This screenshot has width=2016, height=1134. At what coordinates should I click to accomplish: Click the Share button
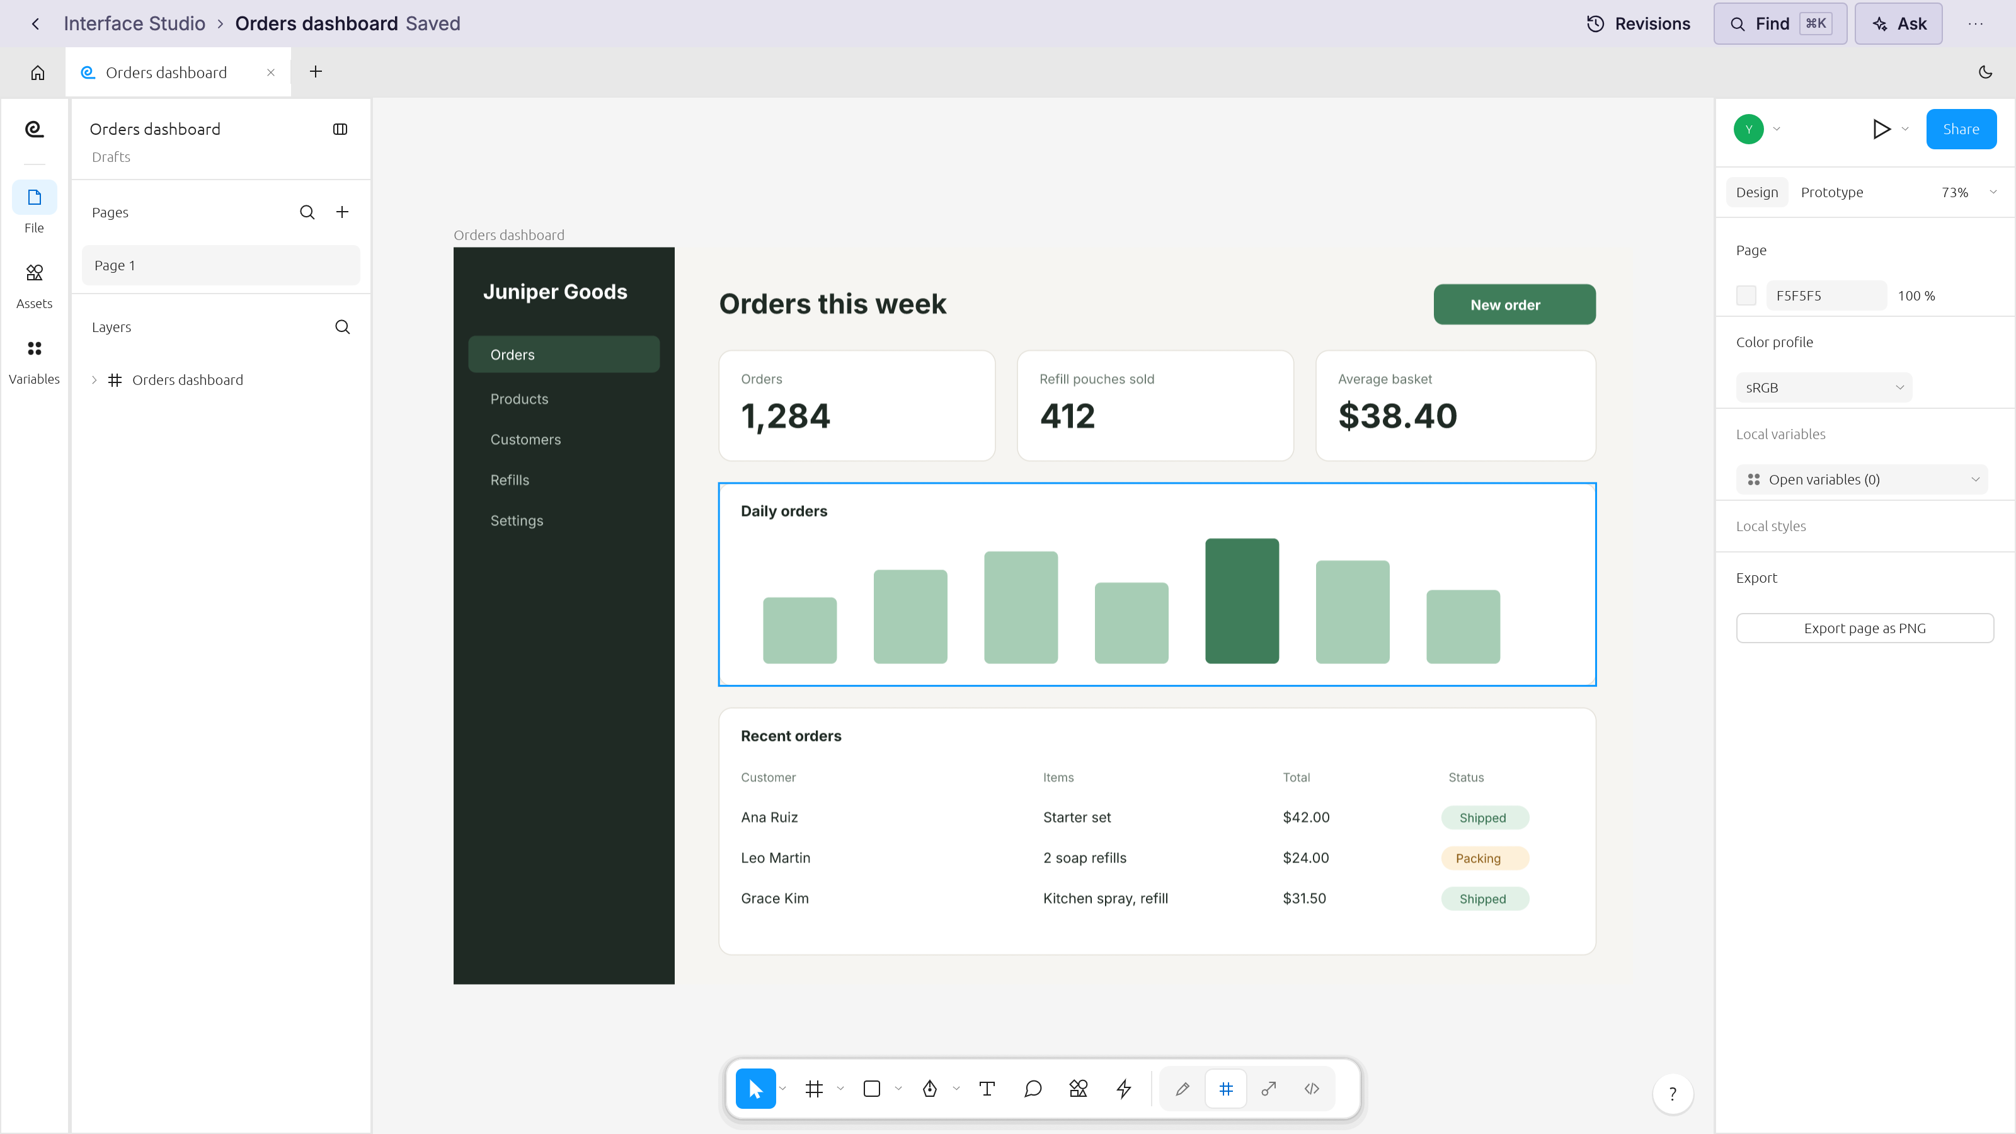[1961, 129]
